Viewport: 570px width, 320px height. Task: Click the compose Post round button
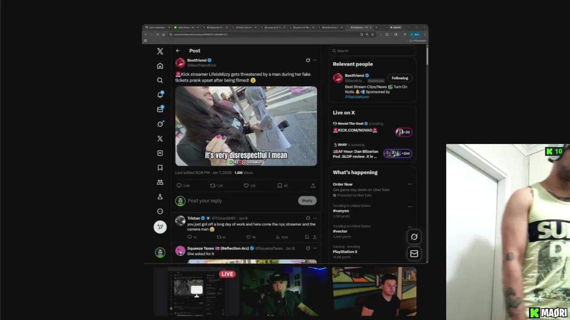[x=160, y=227]
